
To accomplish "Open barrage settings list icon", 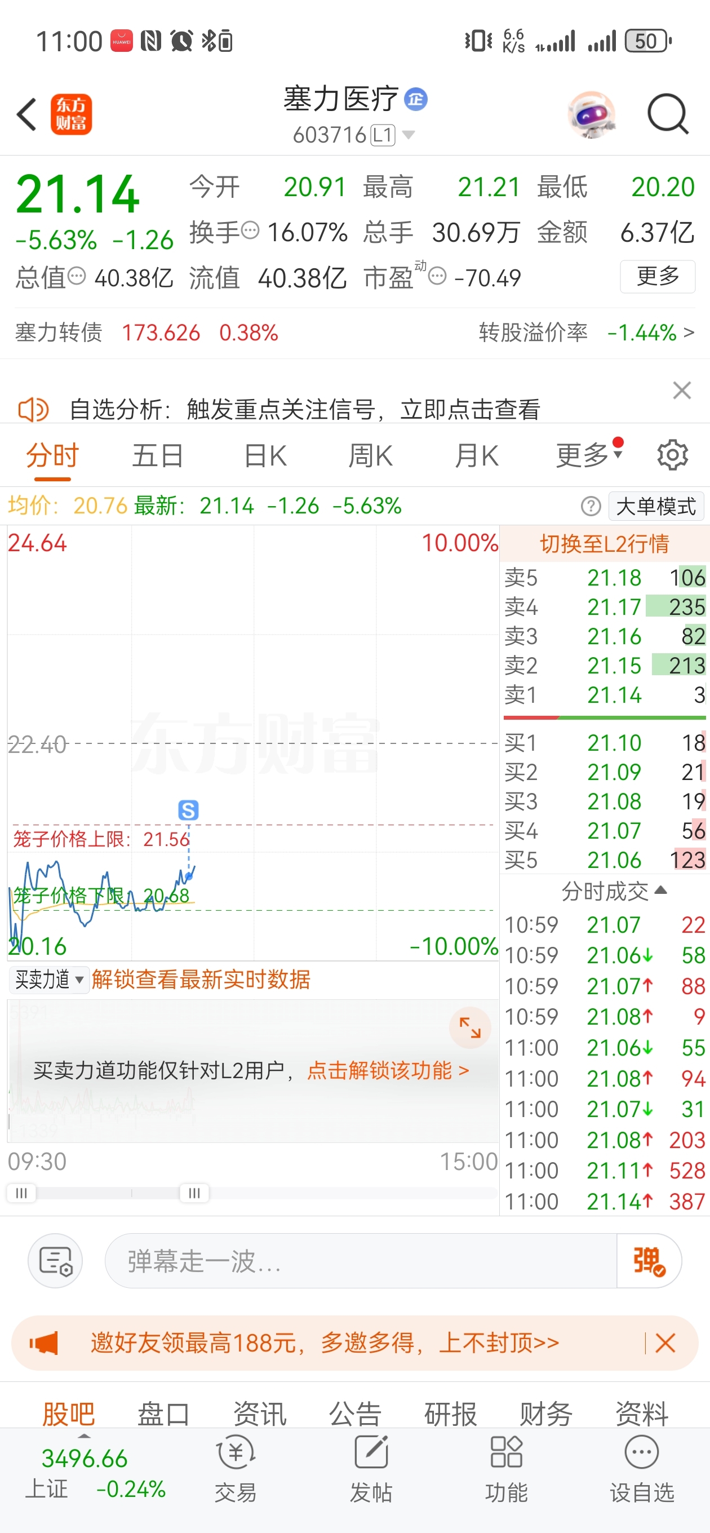I will [55, 1260].
